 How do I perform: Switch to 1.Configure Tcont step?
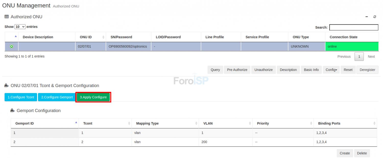21,97
